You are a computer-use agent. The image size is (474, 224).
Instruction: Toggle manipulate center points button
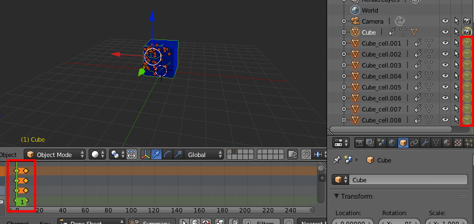pos(131,155)
